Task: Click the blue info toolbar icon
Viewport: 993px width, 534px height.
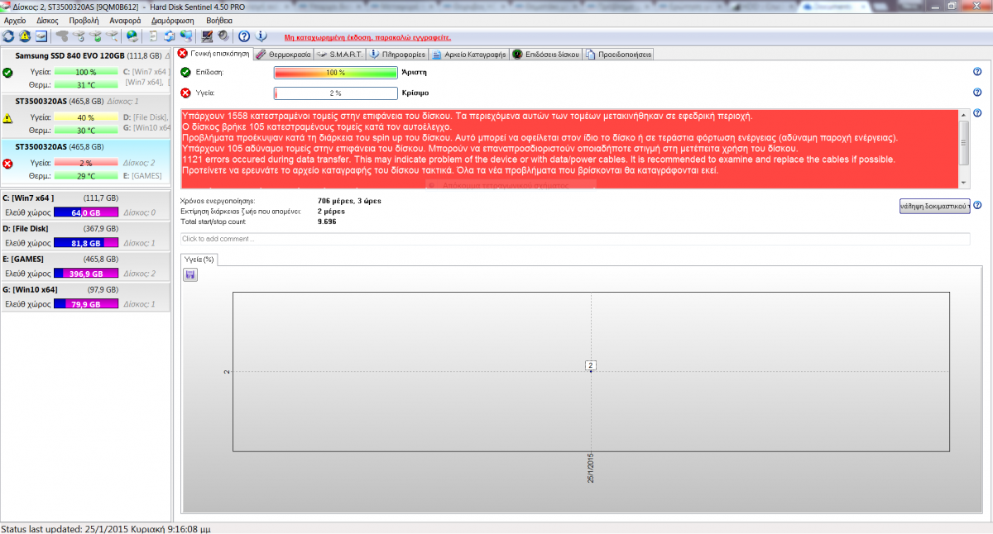Action: [261, 36]
